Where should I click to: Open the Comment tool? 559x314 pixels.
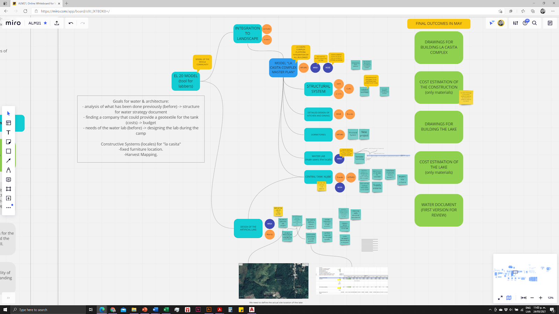pos(8,179)
